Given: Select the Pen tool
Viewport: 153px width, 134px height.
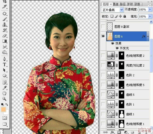Looking at the screenshot, I should (x=4, y=59).
